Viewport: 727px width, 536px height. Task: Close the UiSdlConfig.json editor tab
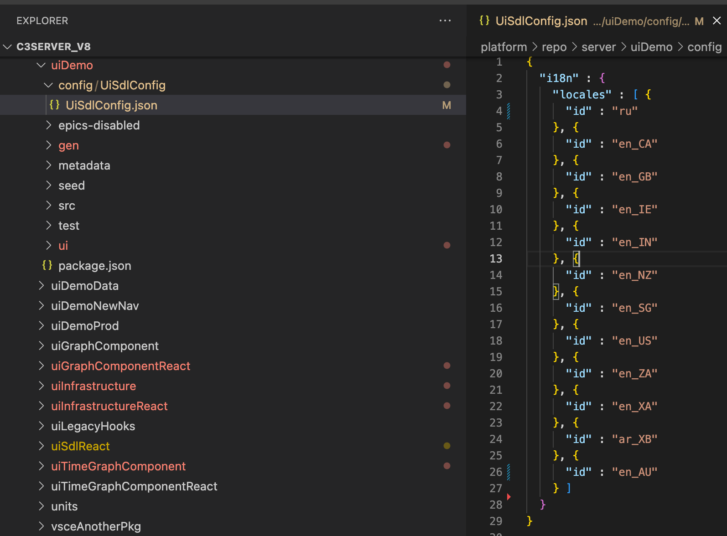point(717,21)
